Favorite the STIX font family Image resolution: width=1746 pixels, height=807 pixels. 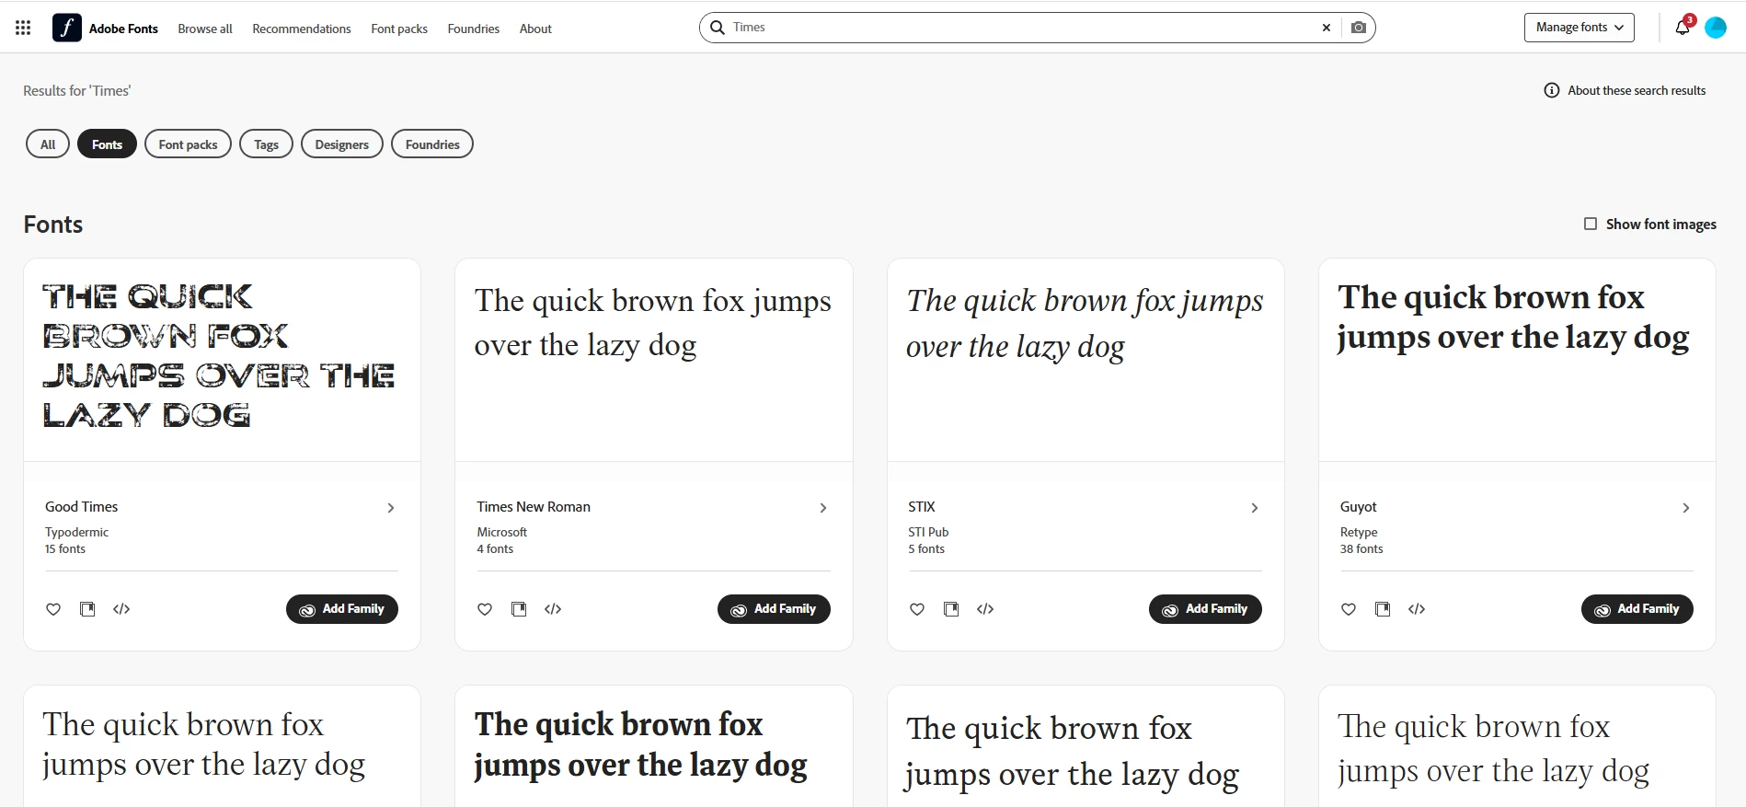[917, 609]
